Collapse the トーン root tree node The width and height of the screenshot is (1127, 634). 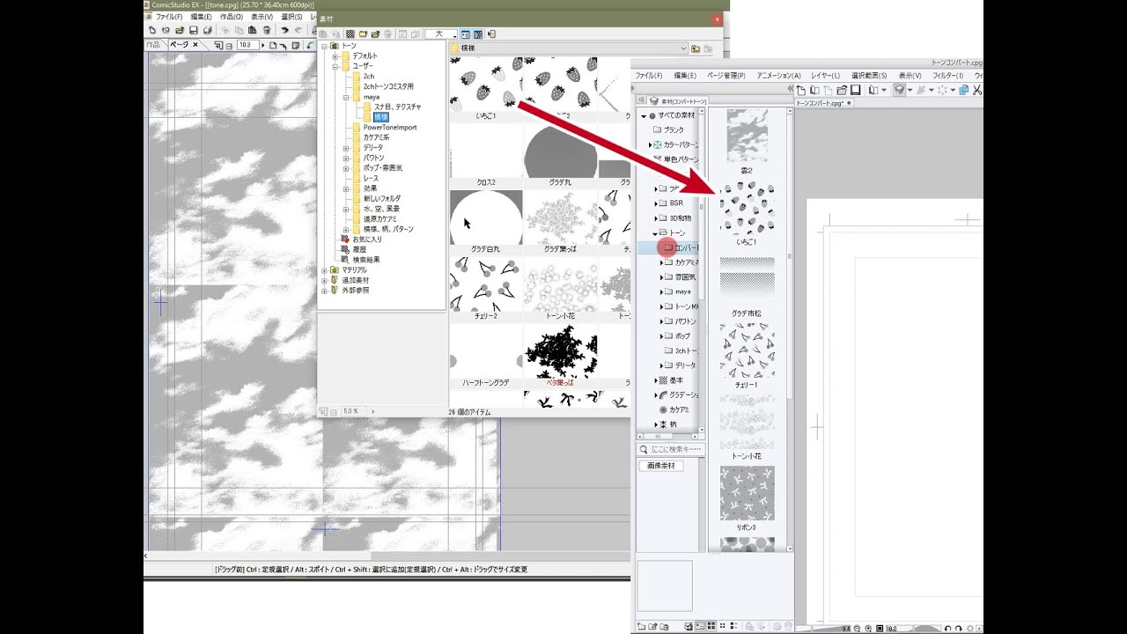click(324, 46)
